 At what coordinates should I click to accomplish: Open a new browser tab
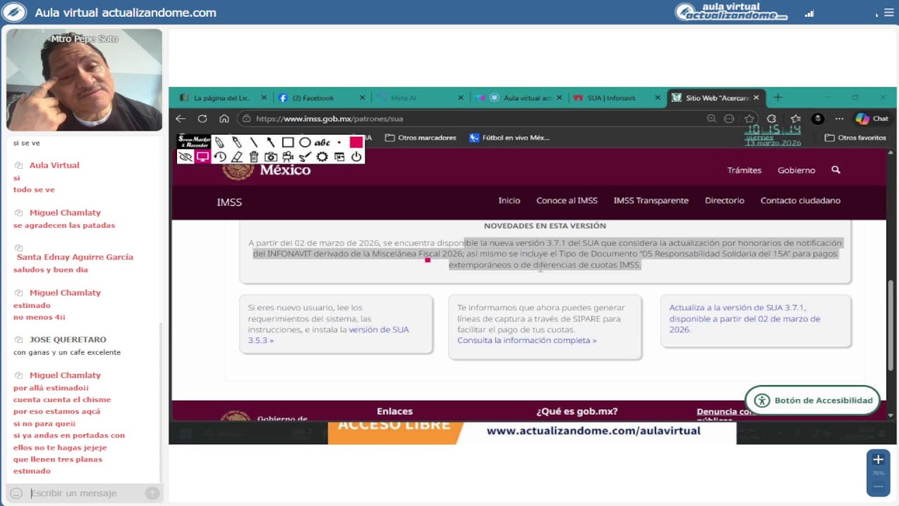coord(777,98)
